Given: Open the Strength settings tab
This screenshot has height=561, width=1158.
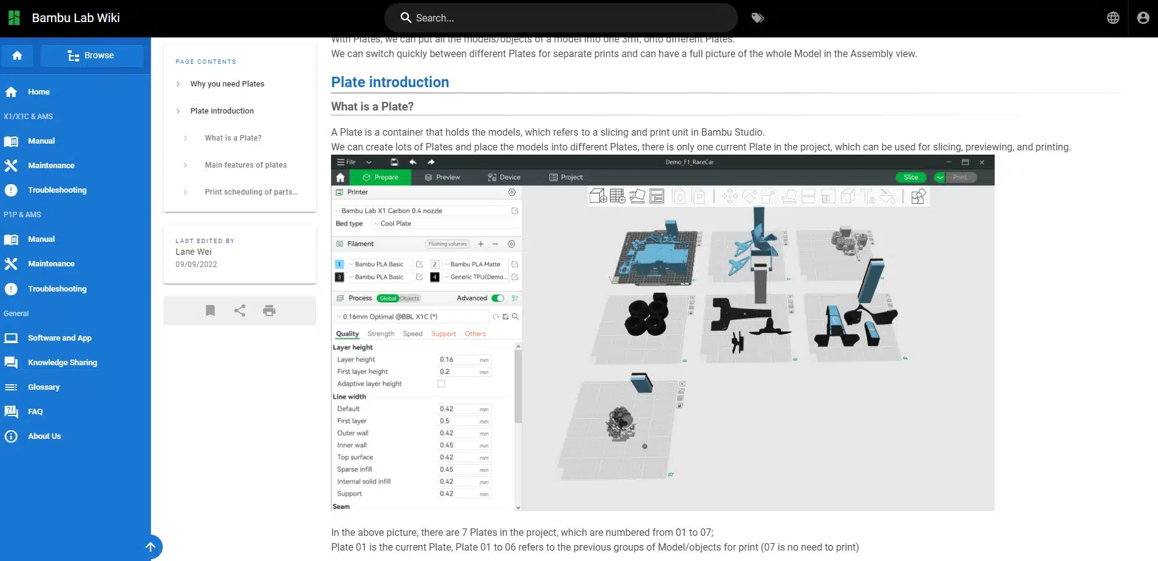Looking at the screenshot, I should (x=381, y=334).
